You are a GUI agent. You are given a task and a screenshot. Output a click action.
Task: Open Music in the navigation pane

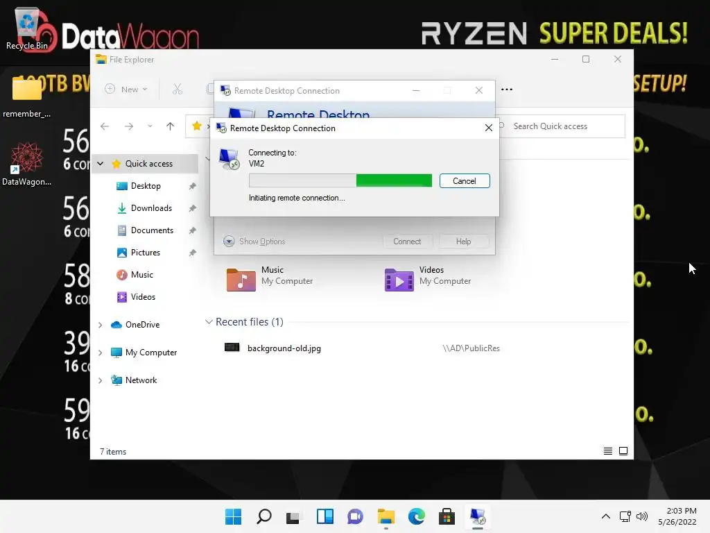pyautogui.click(x=141, y=275)
